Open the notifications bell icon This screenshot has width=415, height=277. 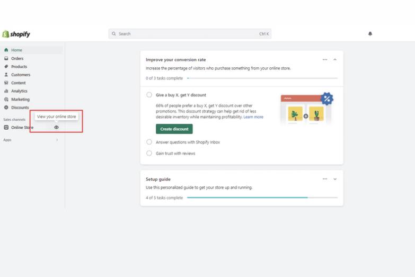pos(370,34)
